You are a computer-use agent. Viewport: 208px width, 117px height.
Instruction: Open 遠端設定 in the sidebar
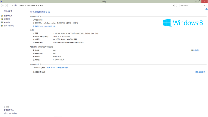pos(7,19)
